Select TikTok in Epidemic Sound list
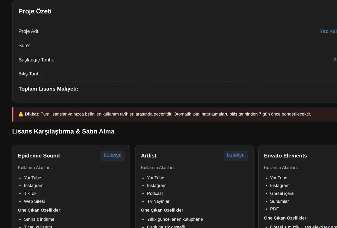337x228 pixels. pos(30,193)
